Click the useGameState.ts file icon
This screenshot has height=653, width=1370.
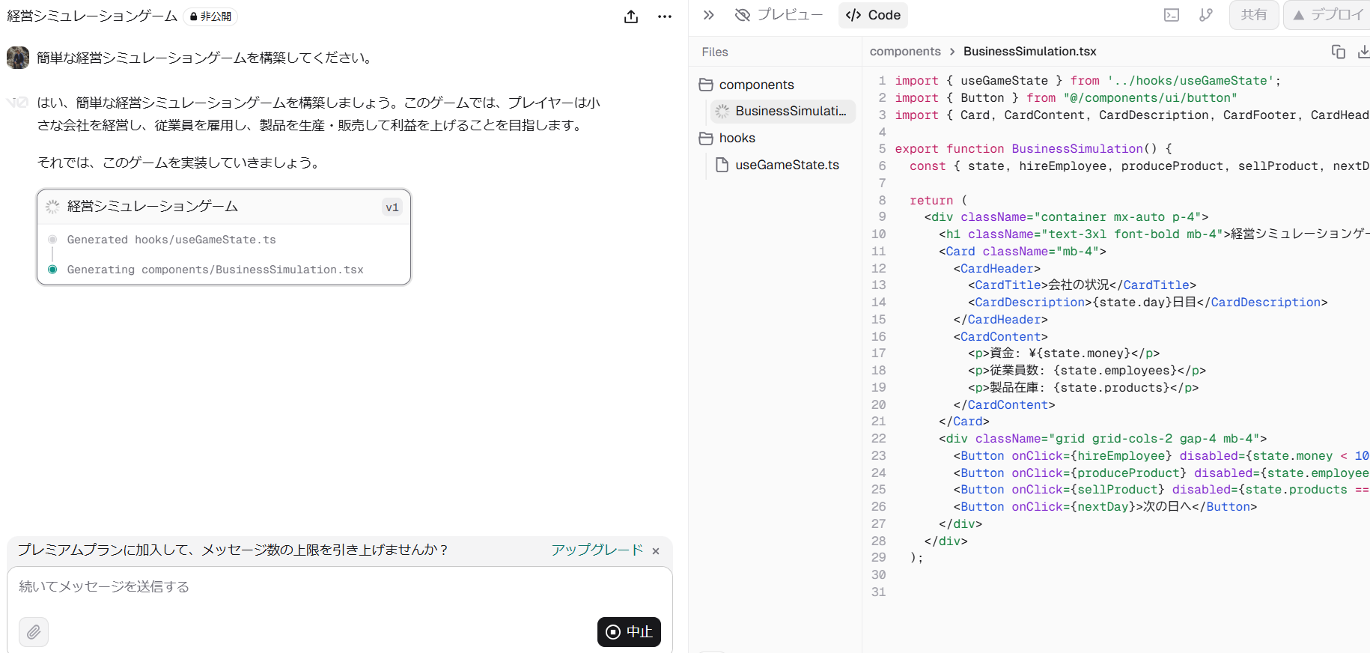pyautogui.click(x=722, y=165)
